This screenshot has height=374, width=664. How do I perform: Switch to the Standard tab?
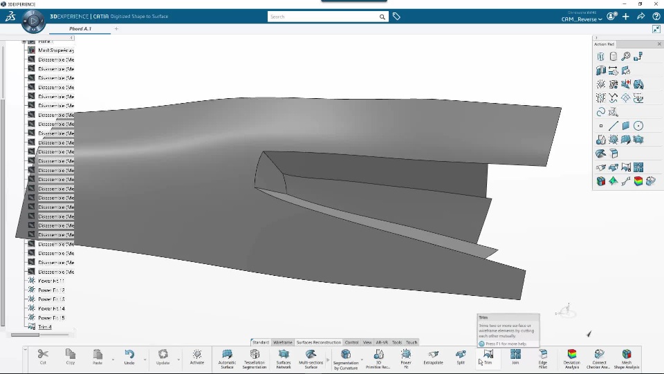coord(261,342)
